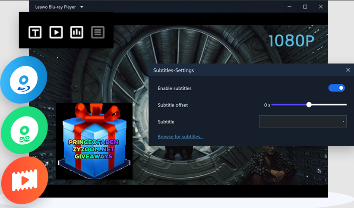Adjust the Subtitle offset slider handle
The image size is (354, 208).
309,105
